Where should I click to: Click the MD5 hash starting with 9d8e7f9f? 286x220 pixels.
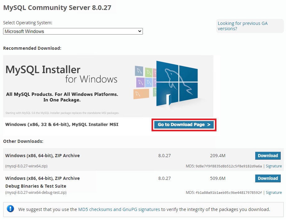coord(229,166)
